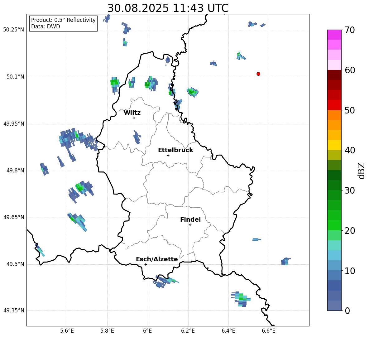Screen dimensions: 369x337
Task: Click the 'Data: DWD' source text
Action: tap(46, 27)
